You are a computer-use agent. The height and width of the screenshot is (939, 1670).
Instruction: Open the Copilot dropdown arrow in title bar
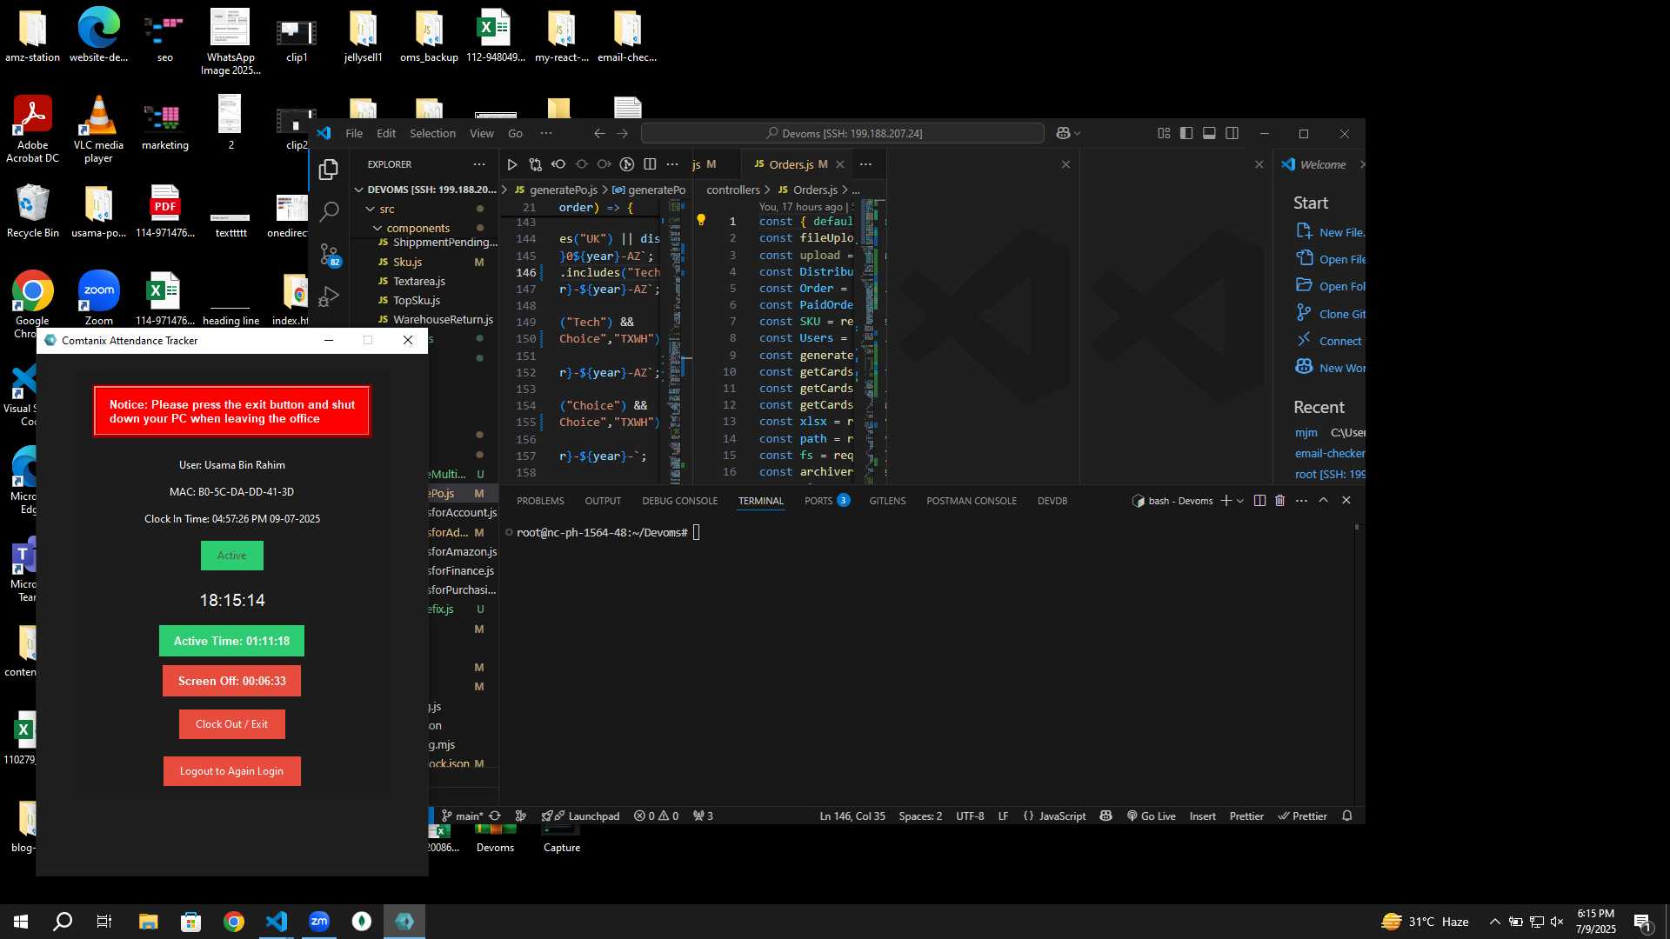click(1077, 133)
